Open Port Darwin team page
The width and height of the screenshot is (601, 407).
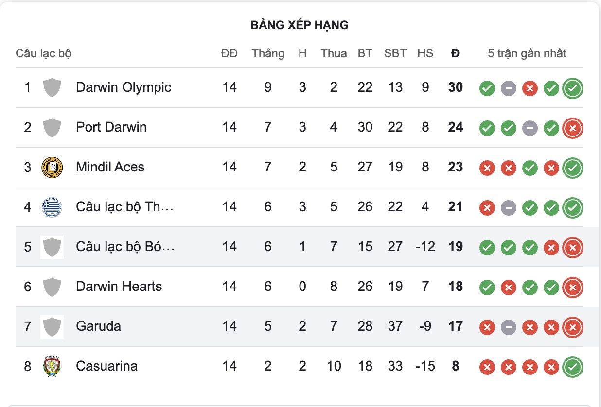[x=111, y=127]
